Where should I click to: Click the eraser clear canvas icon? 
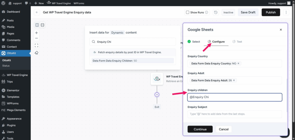37,53
